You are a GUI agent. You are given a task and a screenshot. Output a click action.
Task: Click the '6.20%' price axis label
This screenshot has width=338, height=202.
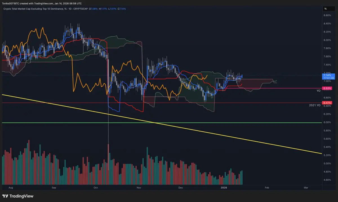(x=327, y=114)
